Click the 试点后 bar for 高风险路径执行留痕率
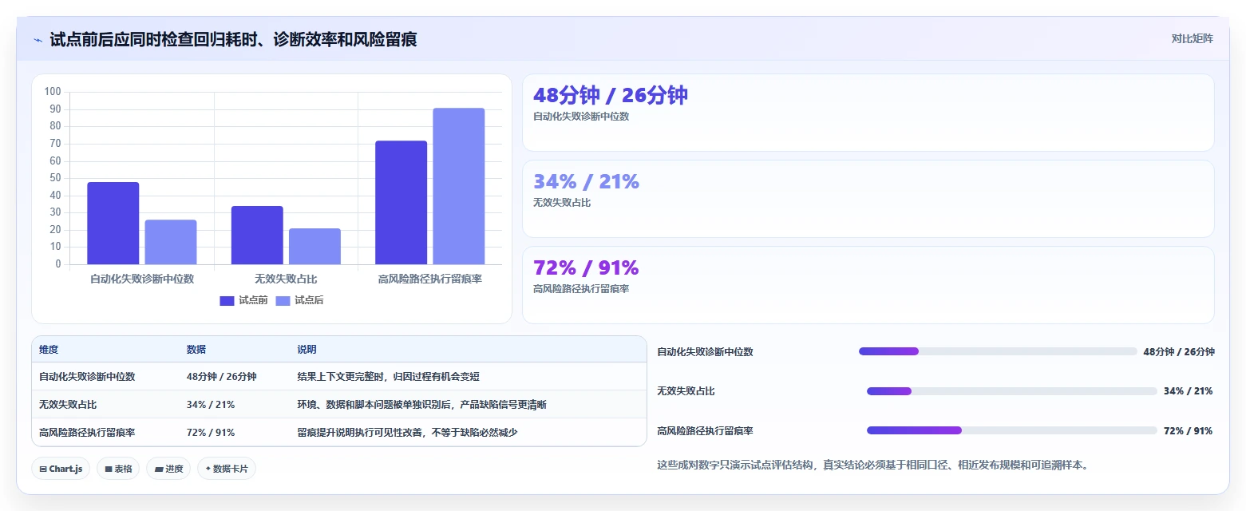Image resolution: width=1246 pixels, height=511 pixels. pyautogui.click(x=459, y=186)
